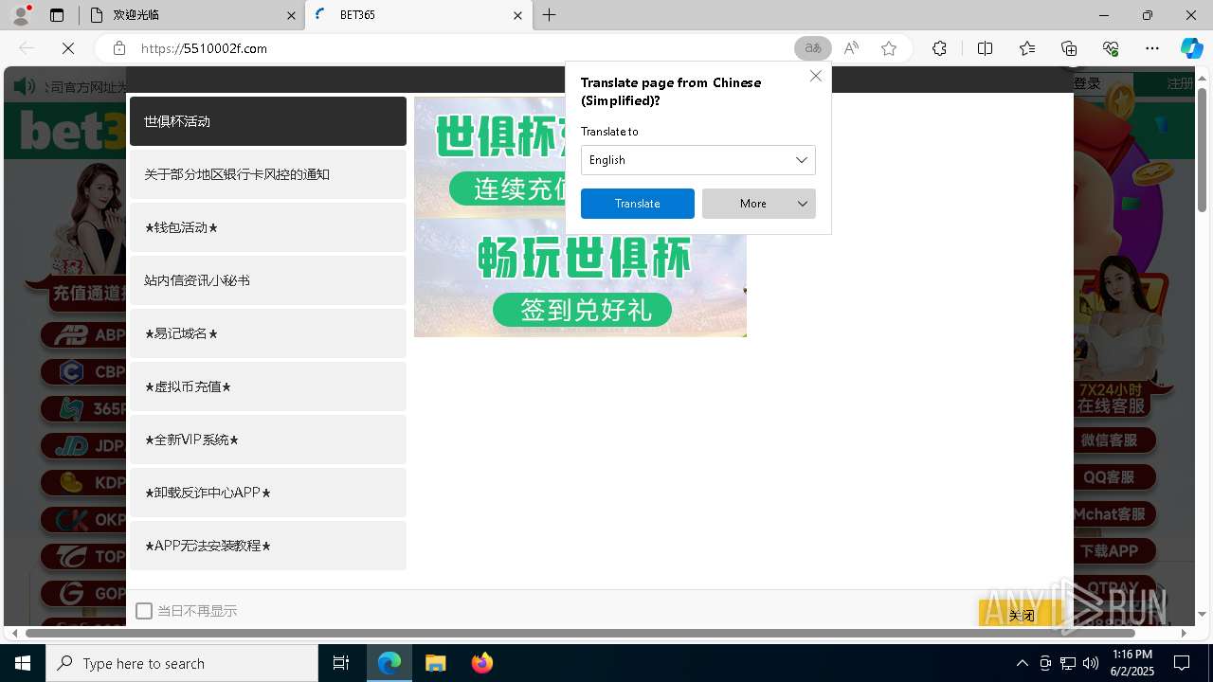View site information lock icon
Viewport: 1213px width, 682px height.
pos(118,48)
